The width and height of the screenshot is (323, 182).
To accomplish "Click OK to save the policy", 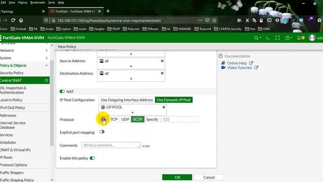I will (177, 177).
